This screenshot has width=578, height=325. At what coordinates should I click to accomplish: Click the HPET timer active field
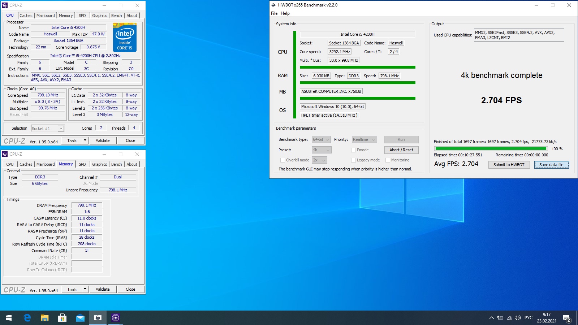(x=329, y=115)
